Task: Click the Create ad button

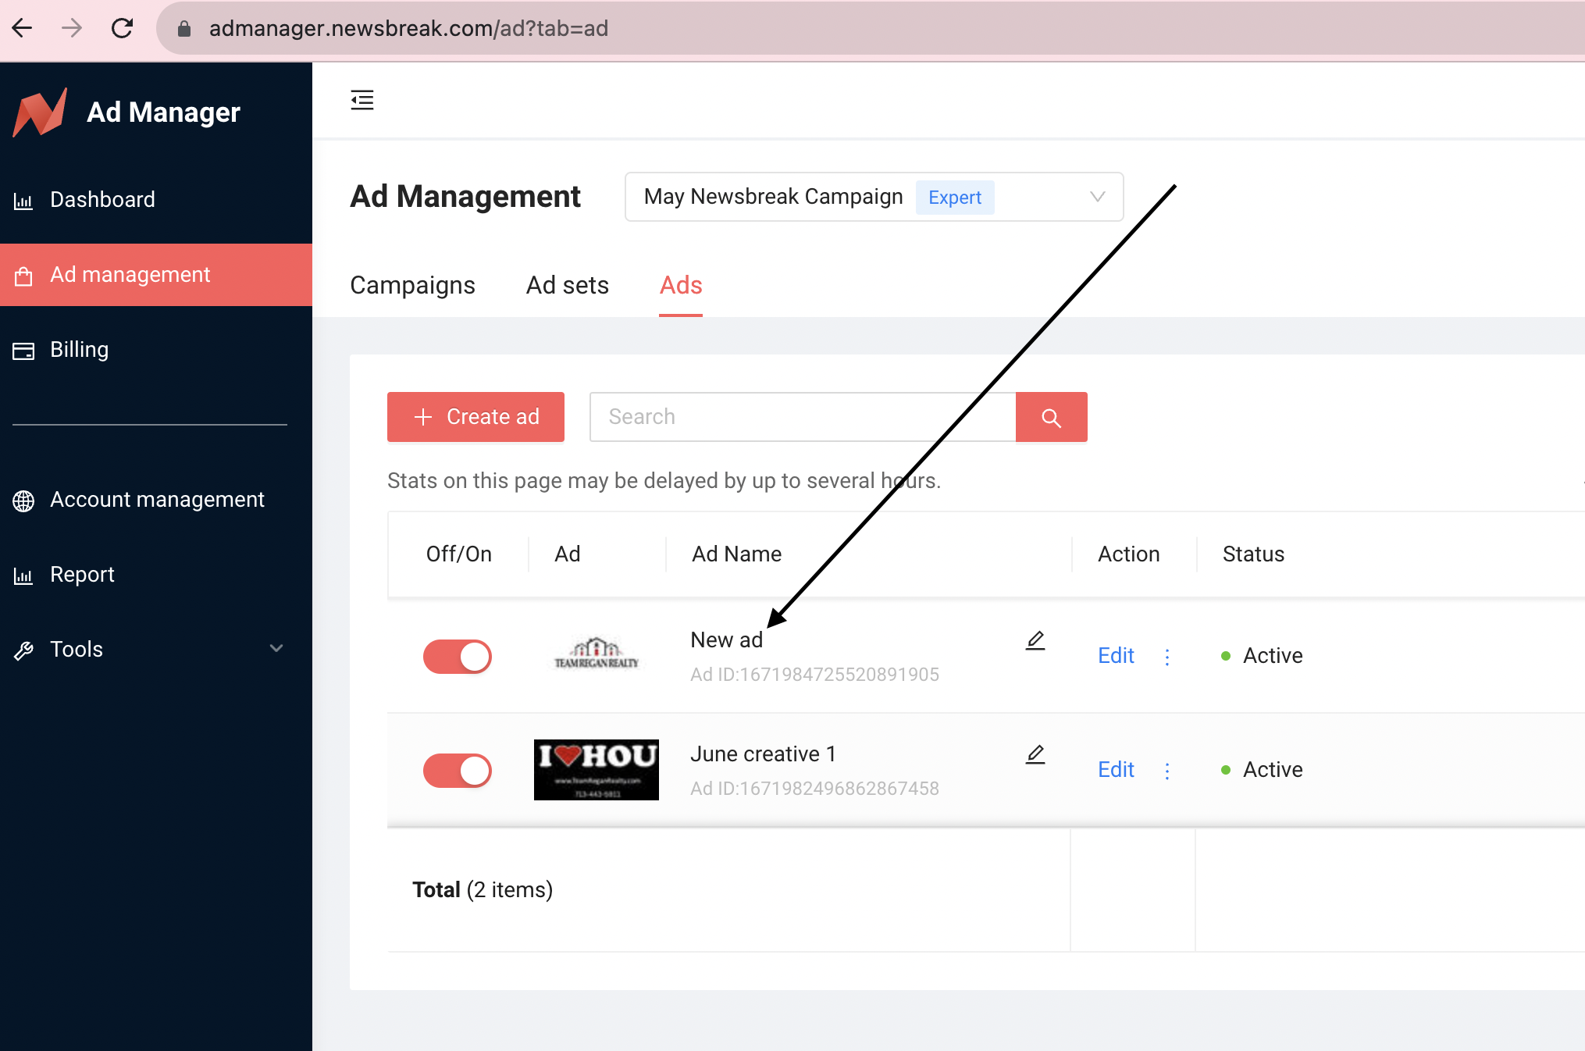Action: tap(475, 417)
